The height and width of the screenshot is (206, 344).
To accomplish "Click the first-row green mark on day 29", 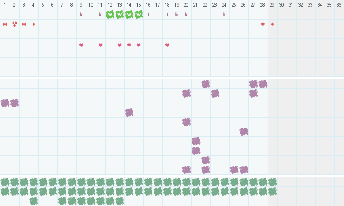I will click(272, 182).
